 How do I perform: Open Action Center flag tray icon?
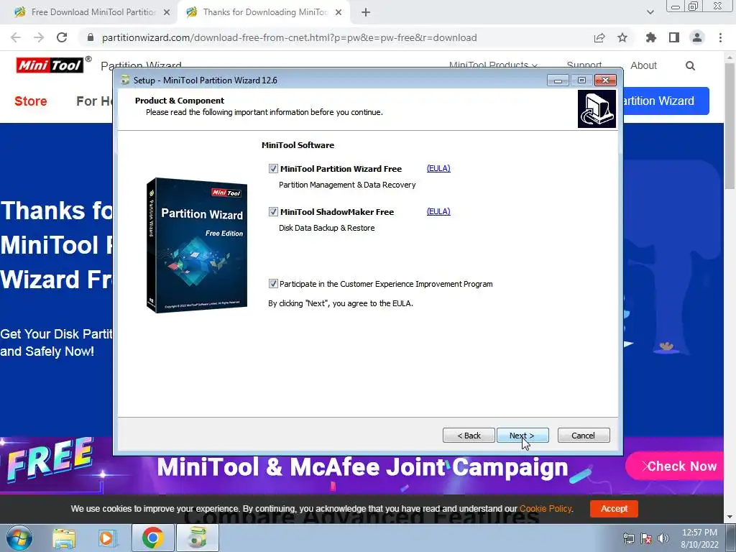pos(646,538)
